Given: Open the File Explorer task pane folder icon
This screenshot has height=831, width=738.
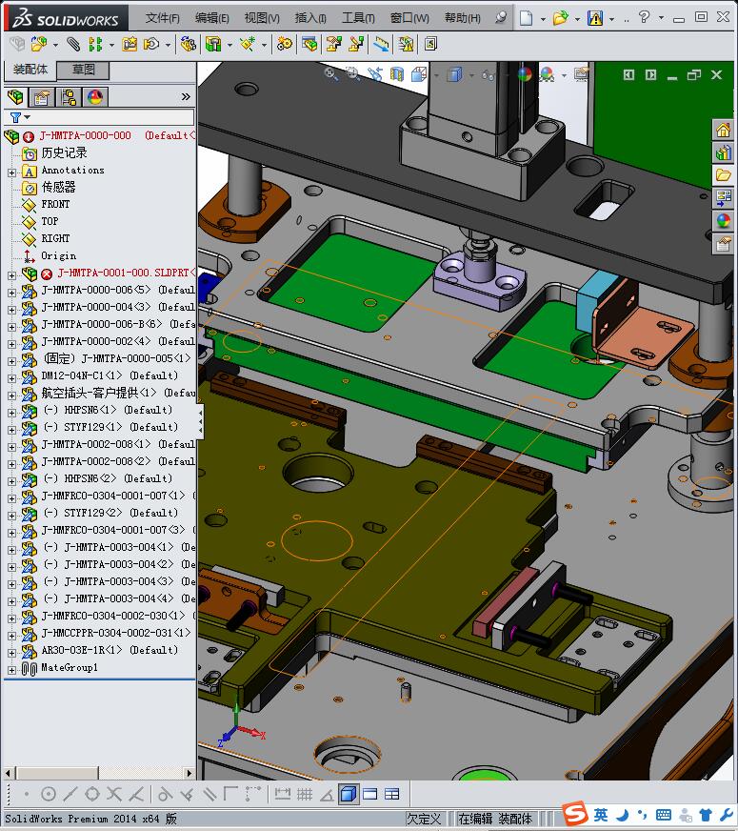Looking at the screenshot, I should [723, 175].
